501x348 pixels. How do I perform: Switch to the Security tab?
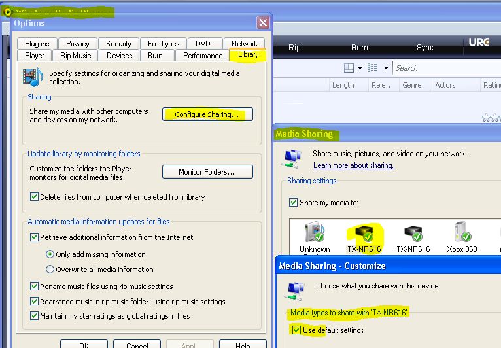point(118,43)
